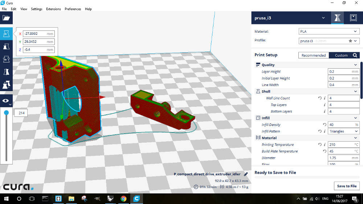363x204 pixels.
Task: Open Chrome from the taskbar
Action: (x=123, y=199)
